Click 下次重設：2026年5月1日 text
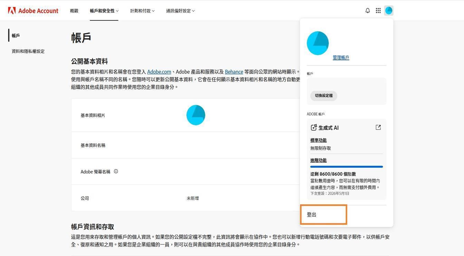The image size is (464, 256). (330, 193)
